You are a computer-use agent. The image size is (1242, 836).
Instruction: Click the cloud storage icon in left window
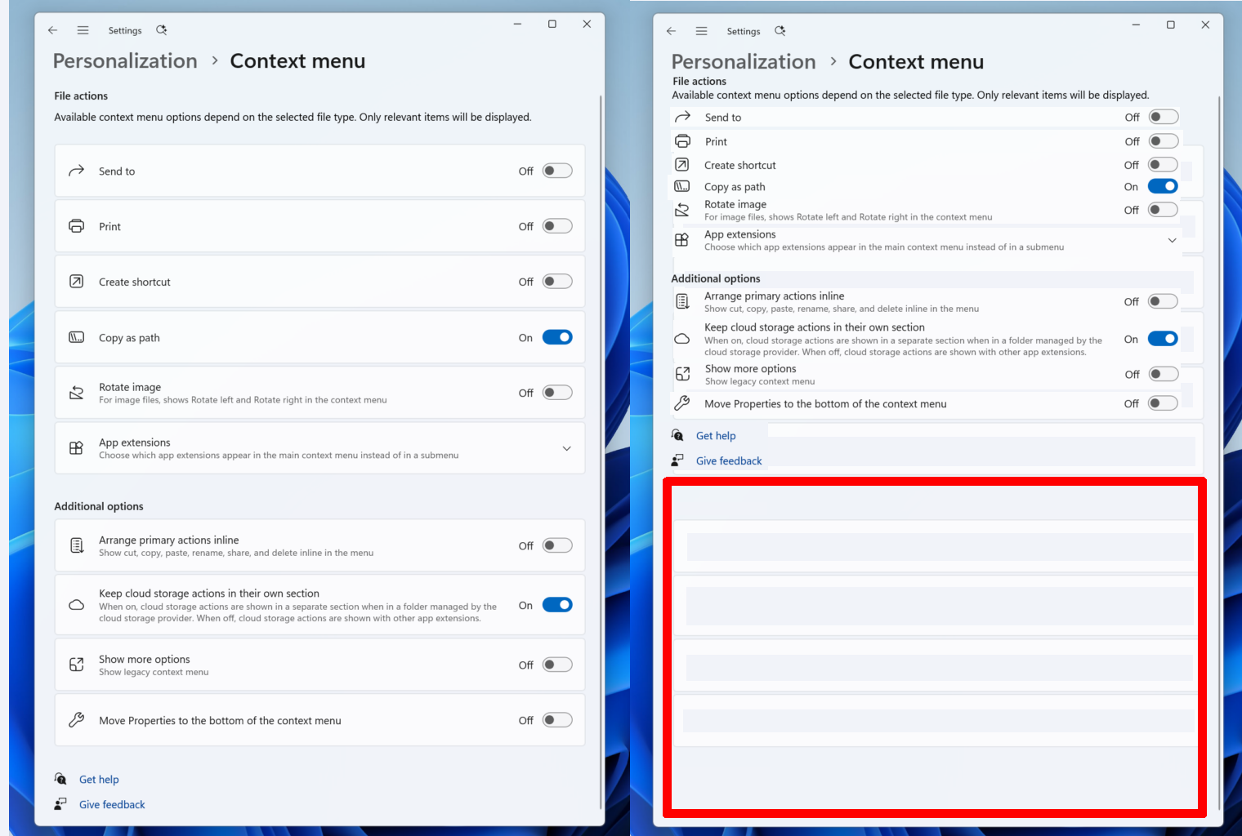point(76,605)
